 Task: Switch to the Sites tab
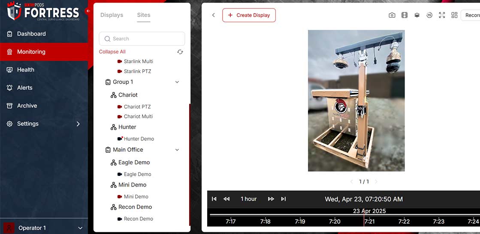[x=144, y=15]
